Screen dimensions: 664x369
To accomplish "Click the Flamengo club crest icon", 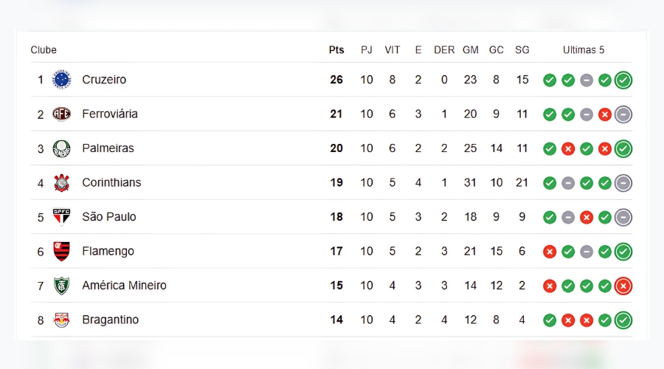I will click(62, 251).
